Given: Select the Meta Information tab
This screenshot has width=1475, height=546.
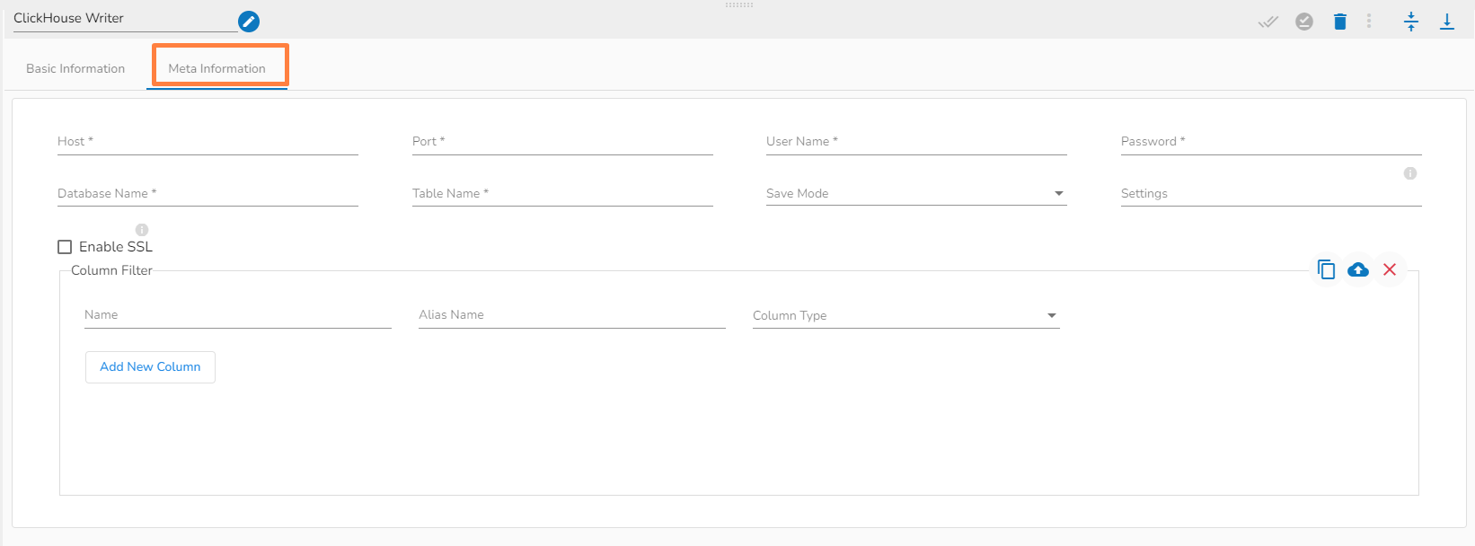Looking at the screenshot, I should (x=217, y=68).
